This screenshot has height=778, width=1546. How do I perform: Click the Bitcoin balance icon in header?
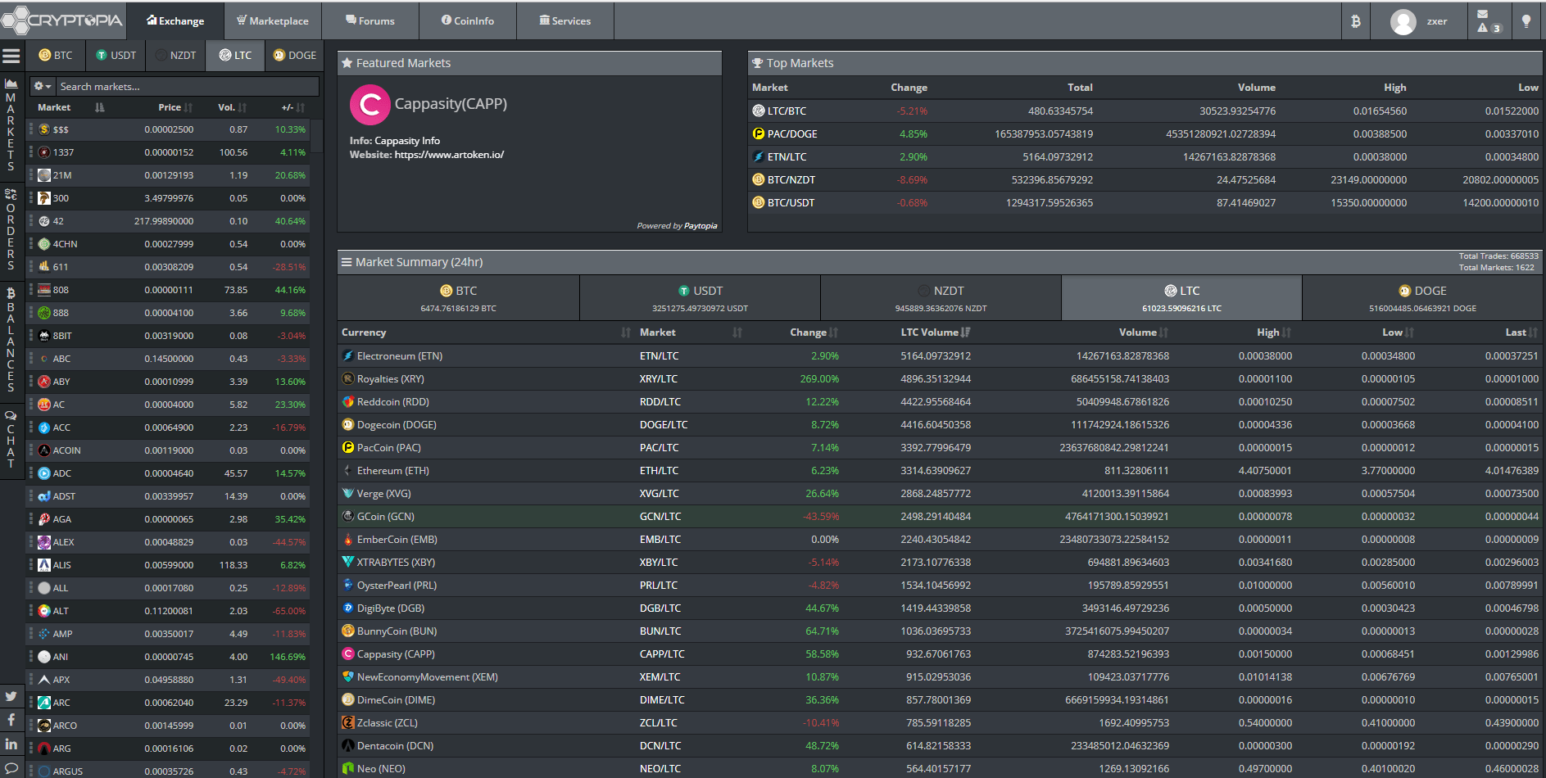pos(1355,21)
